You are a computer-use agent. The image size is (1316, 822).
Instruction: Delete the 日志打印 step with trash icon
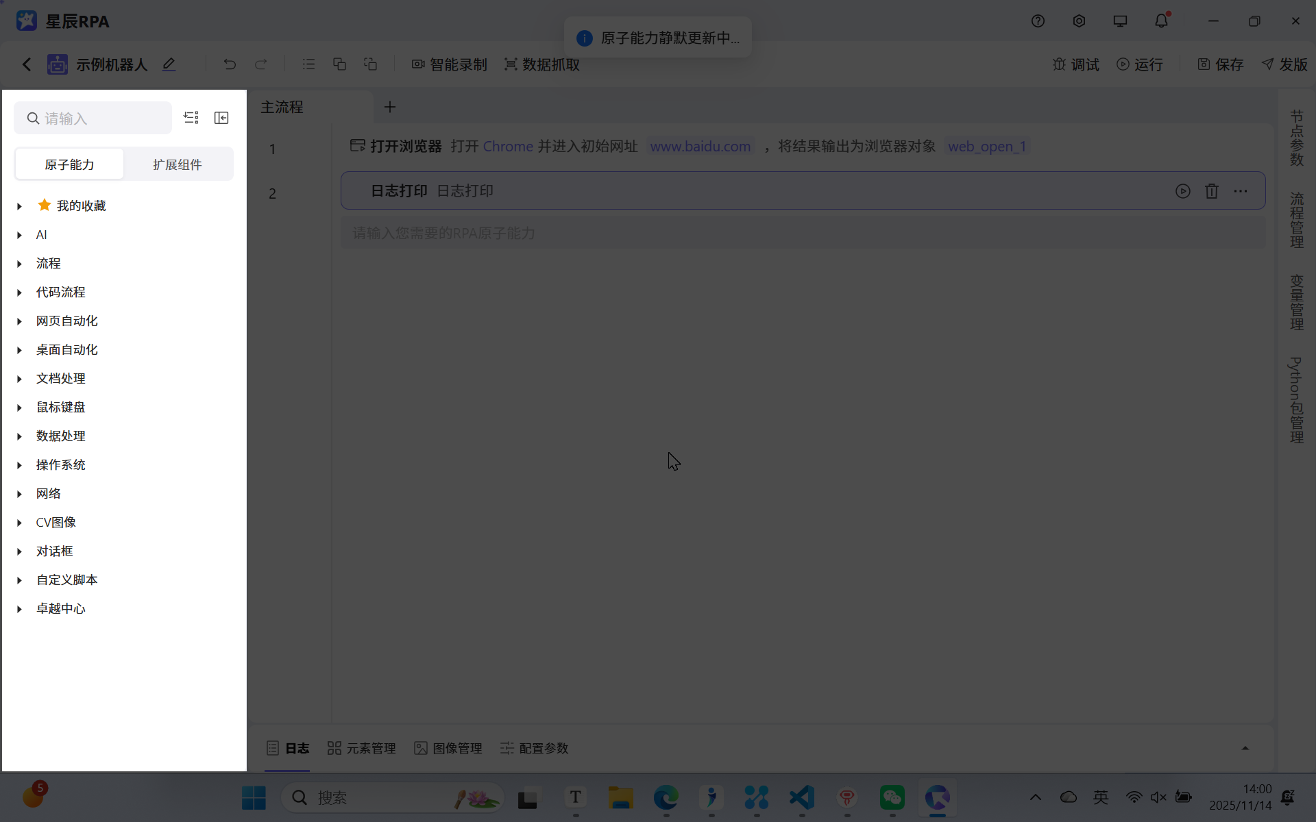click(x=1212, y=191)
